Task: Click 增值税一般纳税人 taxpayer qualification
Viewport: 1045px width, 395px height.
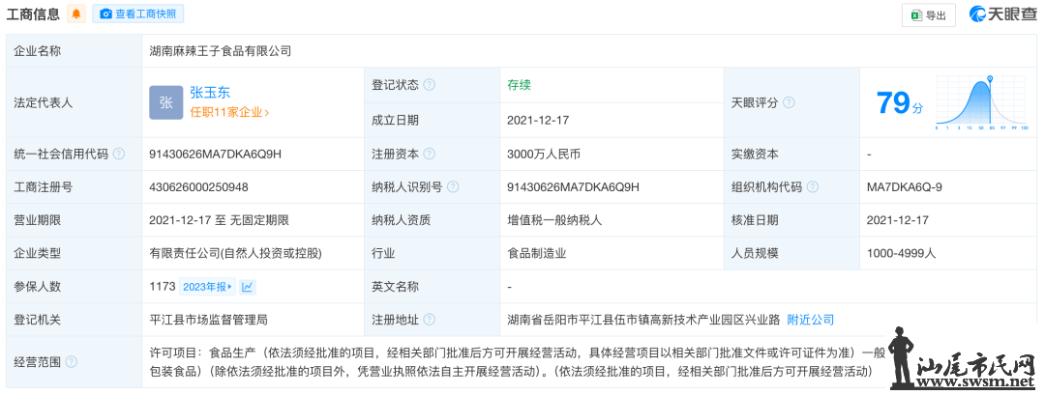Action: pos(554,220)
